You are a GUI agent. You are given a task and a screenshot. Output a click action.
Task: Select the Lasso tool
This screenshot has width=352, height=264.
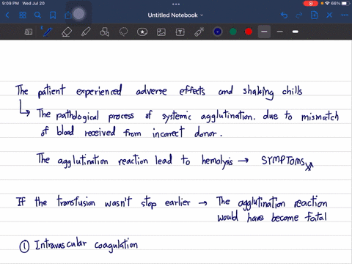point(123,32)
